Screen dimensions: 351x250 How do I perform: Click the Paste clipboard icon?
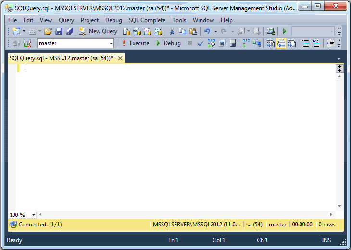click(193, 31)
